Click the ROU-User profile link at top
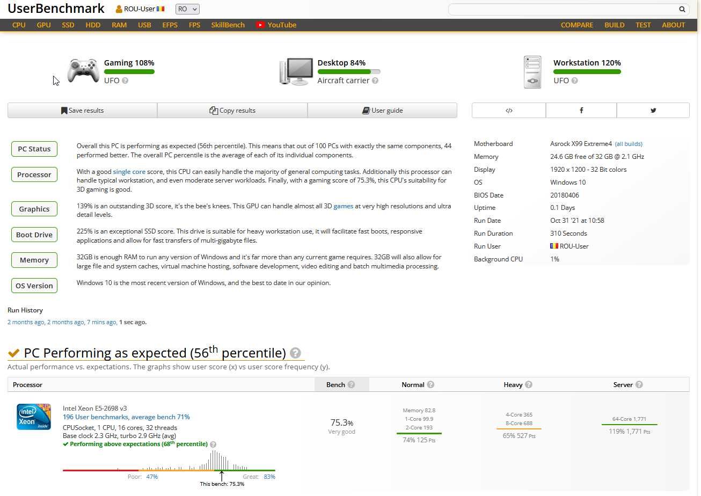 coord(140,9)
